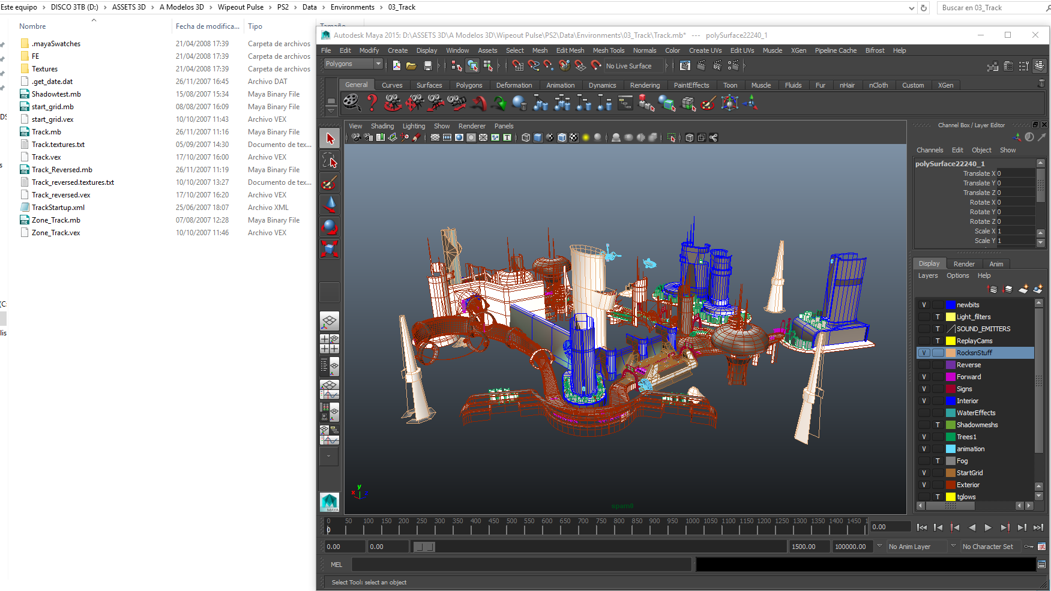Screen dimensions: 1051x591
Task: Click the Paint Selection tool icon
Action: 330,183
